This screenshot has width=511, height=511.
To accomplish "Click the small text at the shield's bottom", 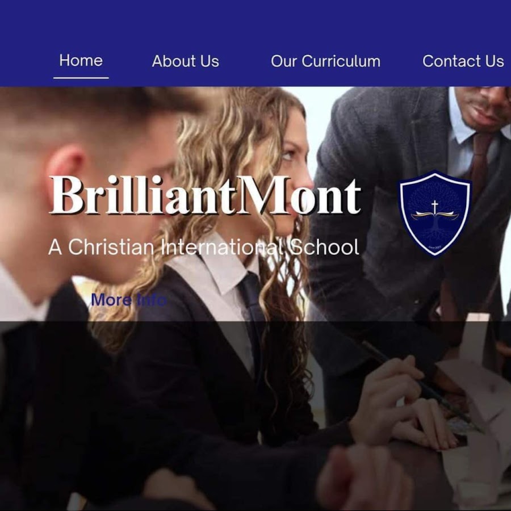I will tap(435, 248).
